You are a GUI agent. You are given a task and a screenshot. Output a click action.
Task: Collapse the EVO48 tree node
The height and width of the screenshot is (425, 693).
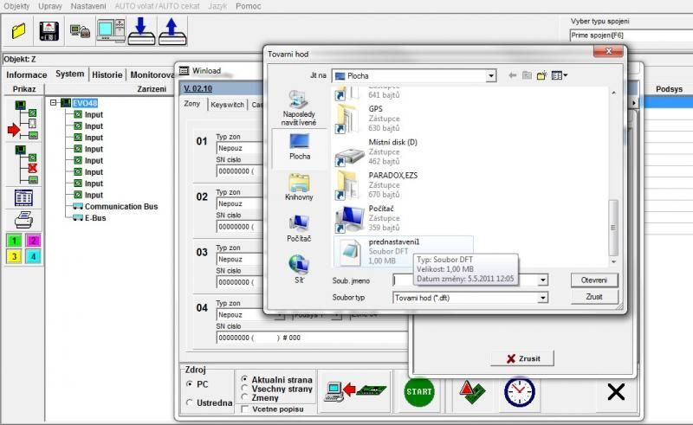point(55,102)
